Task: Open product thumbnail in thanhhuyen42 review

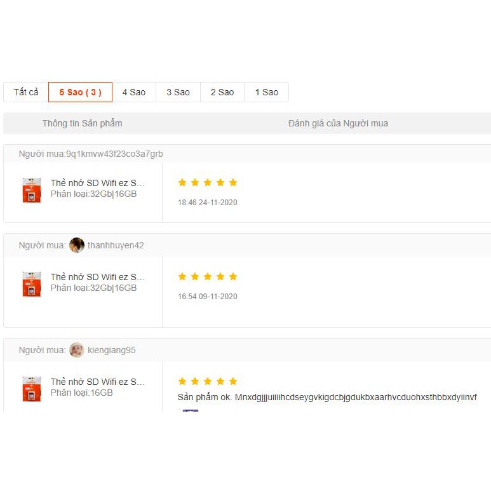Action: [x=32, y=285]
